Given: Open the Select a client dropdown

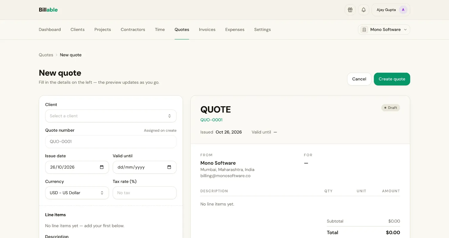Looking at the screenshot, I should click(111, 116).
